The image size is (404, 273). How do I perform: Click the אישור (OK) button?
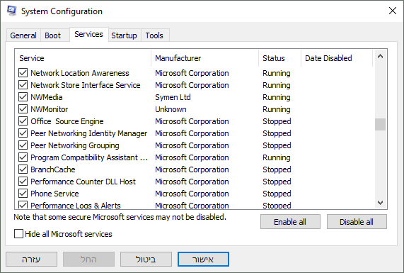(x=203, y=260)
